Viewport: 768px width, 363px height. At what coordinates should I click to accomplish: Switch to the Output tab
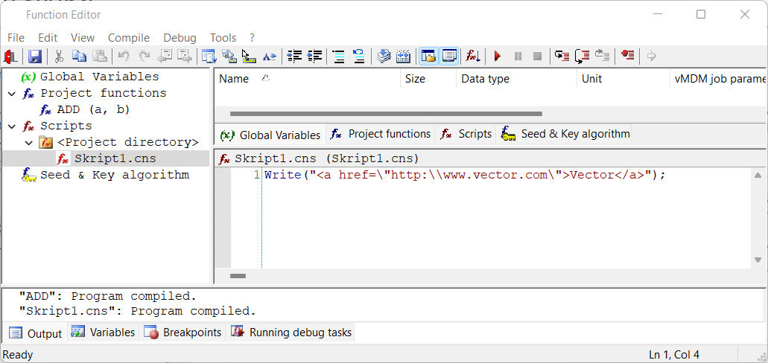(x=36, y=334)
